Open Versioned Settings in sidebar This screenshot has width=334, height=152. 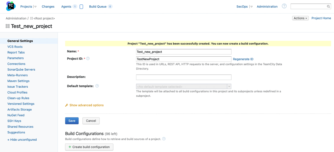click(21, 104)
